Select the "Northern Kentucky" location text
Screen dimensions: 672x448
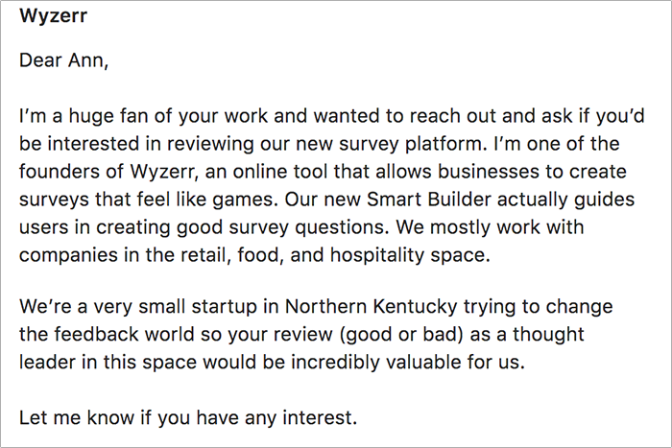pos(372,307)
